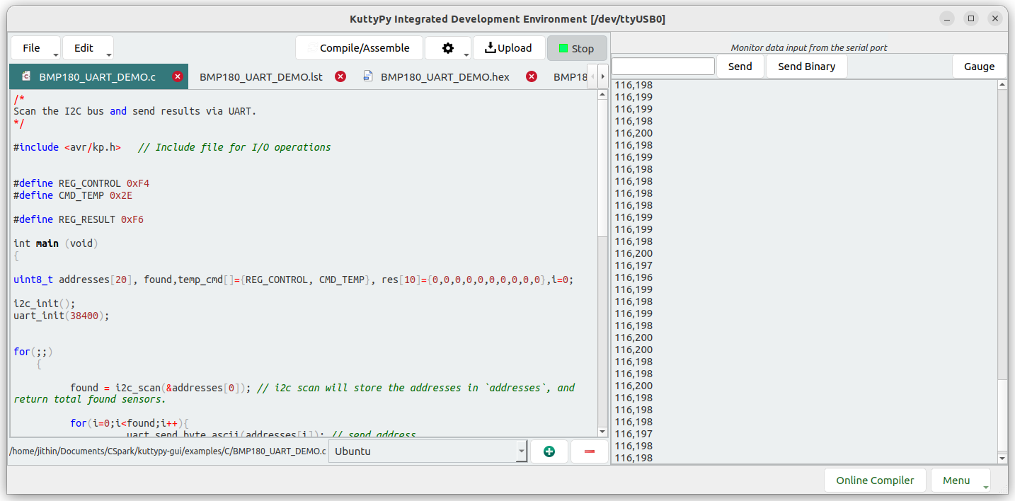Viewport: 1015px width, 501px height.
Task: Click the settings gear icon
Action: pyautogui.click(x=447, y=48)
